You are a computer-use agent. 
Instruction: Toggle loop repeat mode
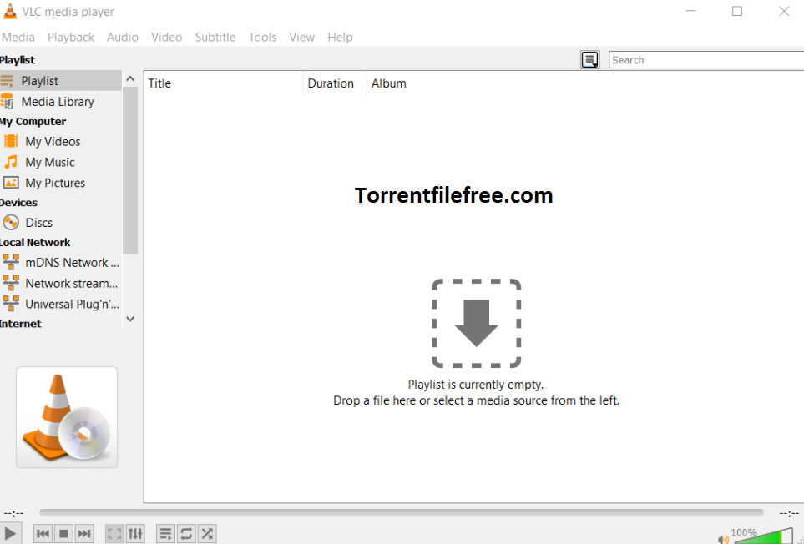(x=186, y=534)
